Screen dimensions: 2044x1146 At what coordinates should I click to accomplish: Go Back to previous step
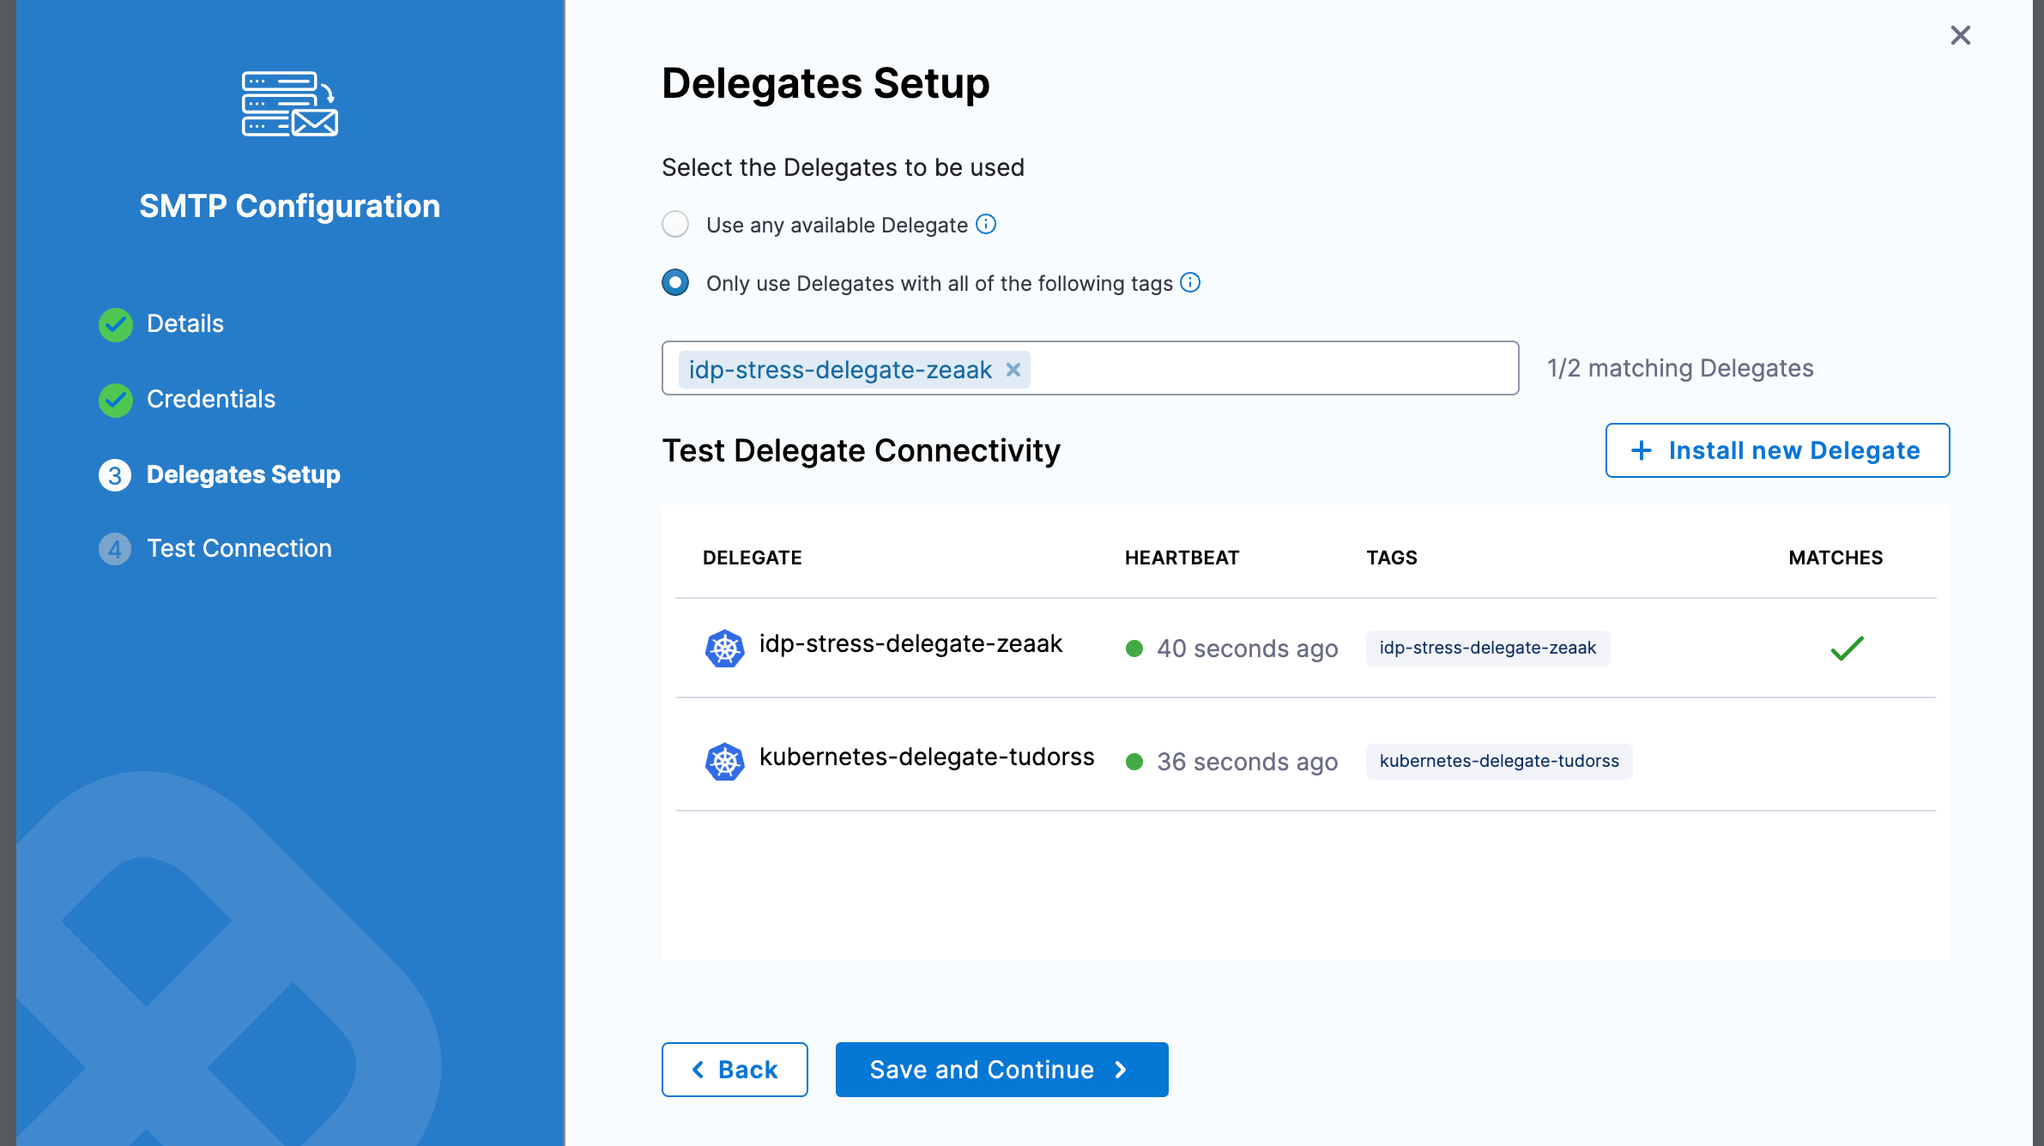735,1070
